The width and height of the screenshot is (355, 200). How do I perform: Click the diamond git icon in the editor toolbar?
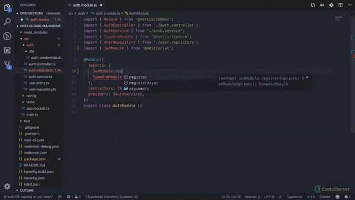(331, 5)
